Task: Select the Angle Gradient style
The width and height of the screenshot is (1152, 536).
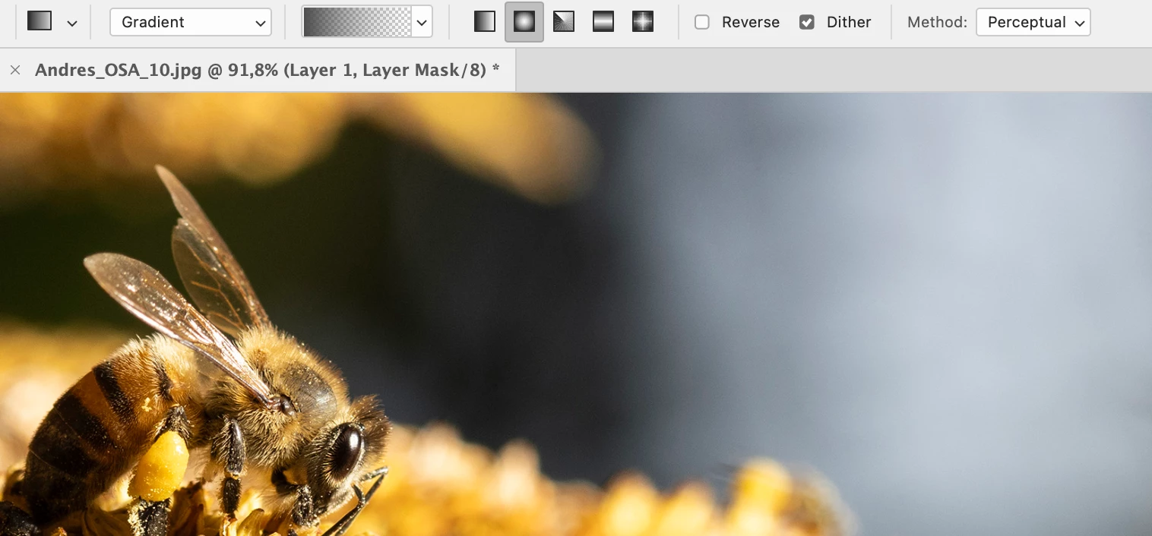Action: (564, 22)
